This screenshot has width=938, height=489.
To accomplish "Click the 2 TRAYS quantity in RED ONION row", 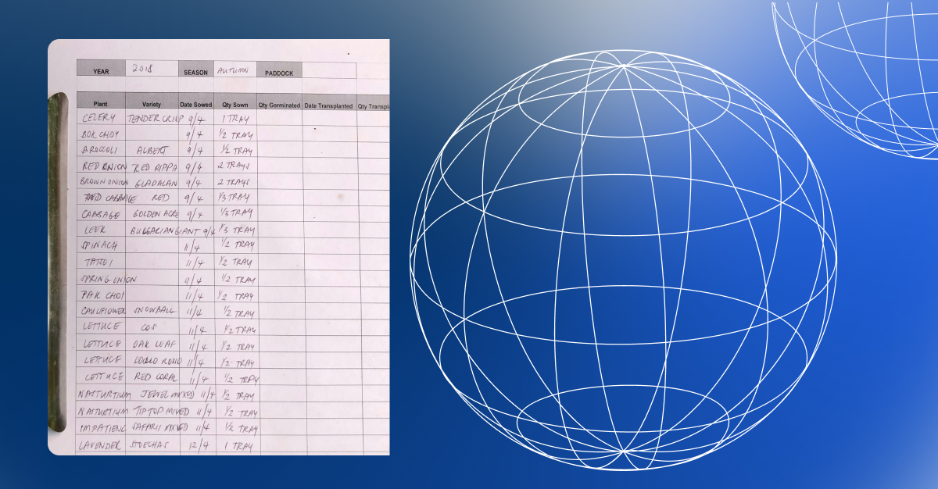I will tap(235, 166).
